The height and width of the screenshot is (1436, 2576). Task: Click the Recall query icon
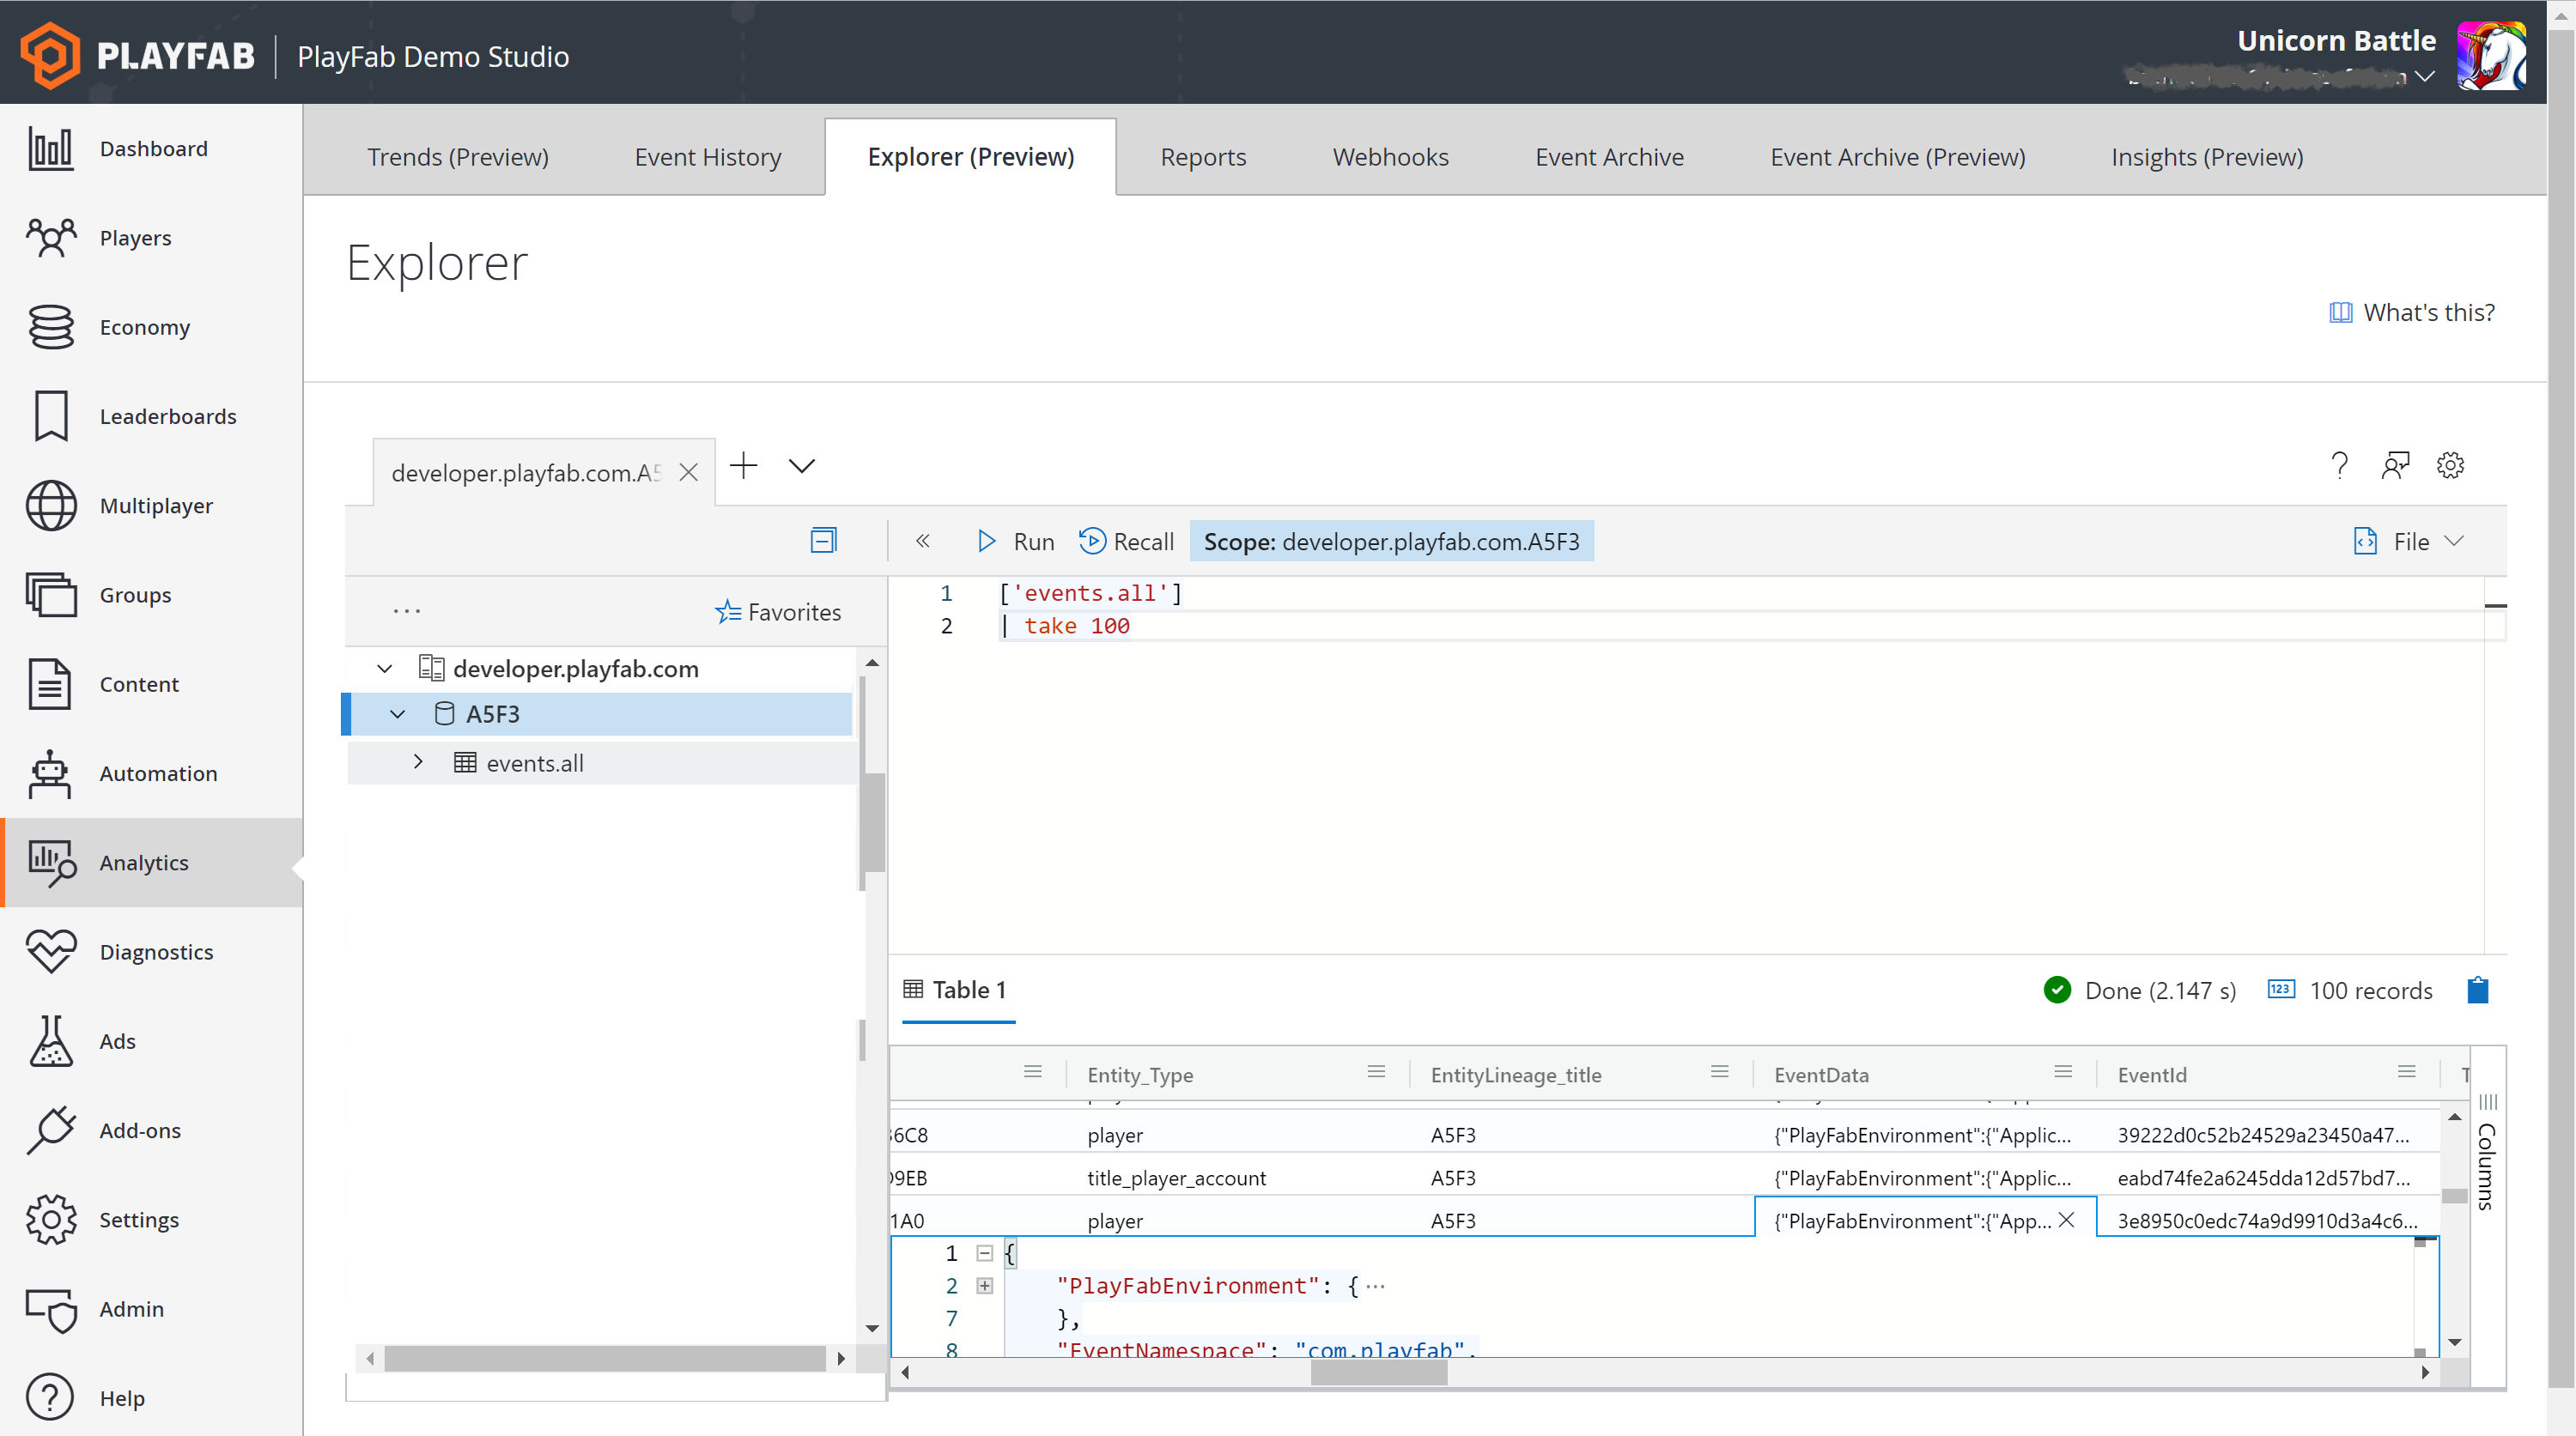point(1092,542)
